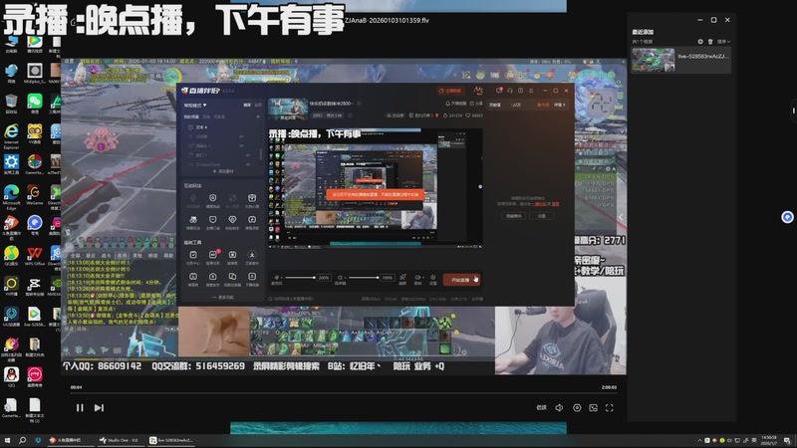Image resolution: width=797 pixels, height=448 pixels.
Task: Open the blue gear utility icon
Action: pyautogui.click(x=11, y=164)
